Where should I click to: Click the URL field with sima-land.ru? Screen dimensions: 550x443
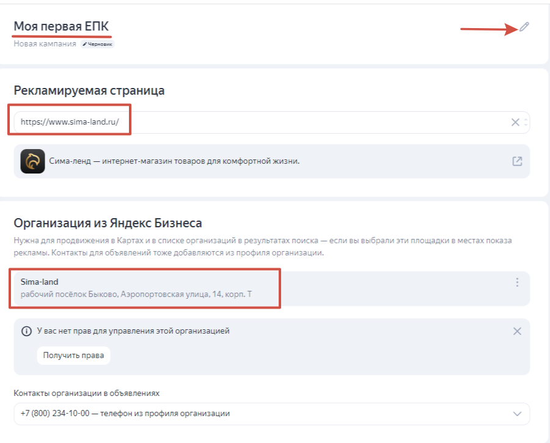click(x=271, y=122)
